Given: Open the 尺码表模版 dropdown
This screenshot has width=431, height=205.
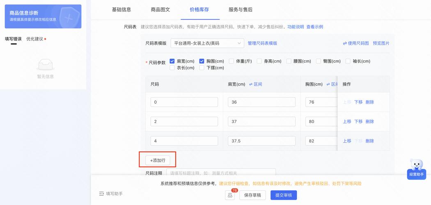Looking at the screenshot, I should pos(207,43).
